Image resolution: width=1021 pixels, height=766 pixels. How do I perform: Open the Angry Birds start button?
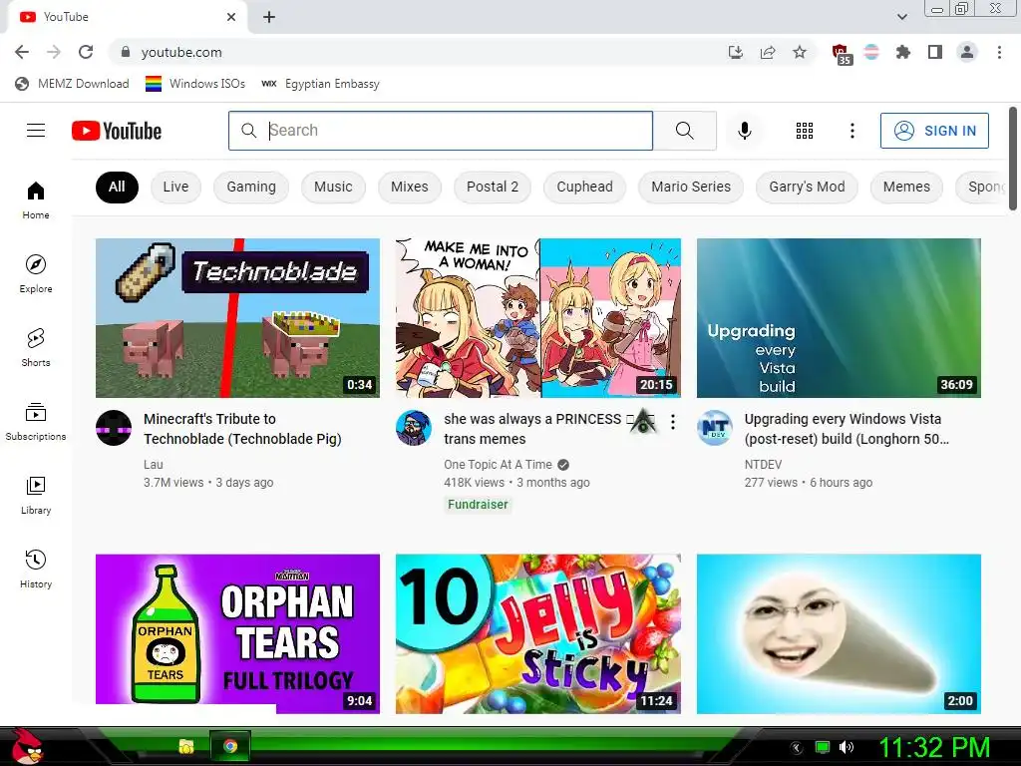(x=27, y=746)
